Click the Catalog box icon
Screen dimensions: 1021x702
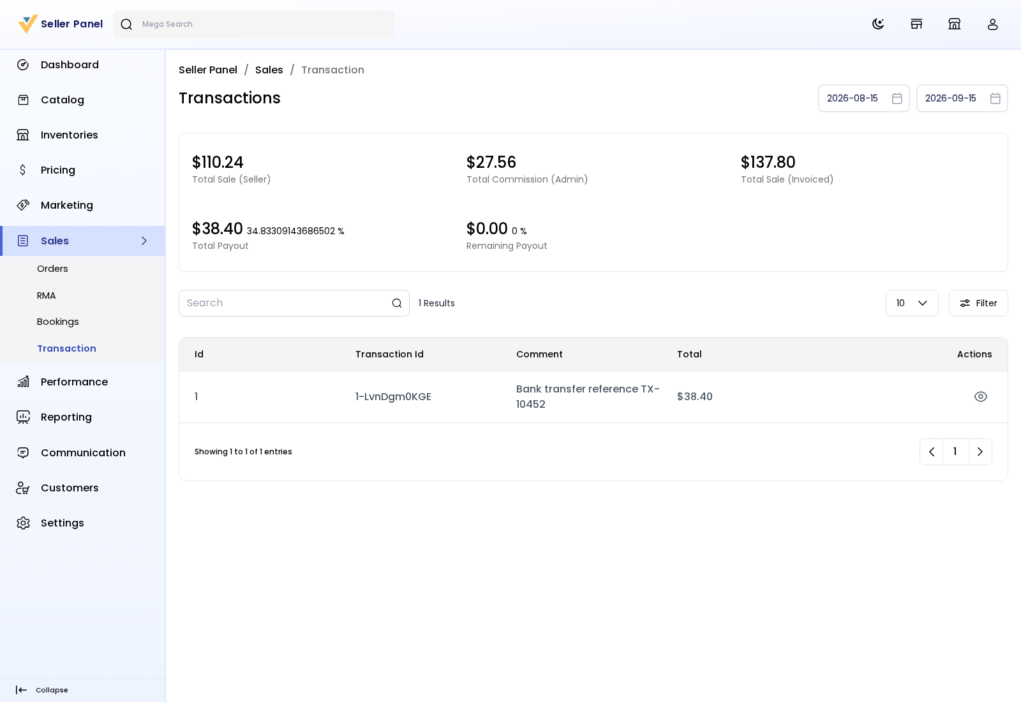point(23,100)
